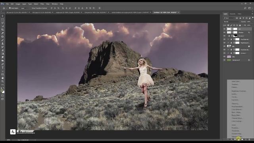Select the Clone Stamp tool
Screen dimensions: 254x143
pyautogui.click(x=2, y=43)
